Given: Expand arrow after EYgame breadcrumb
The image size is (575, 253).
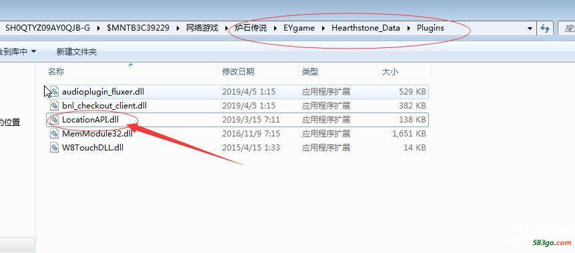Looking at the screenshot, I should (x=323, y=28).
